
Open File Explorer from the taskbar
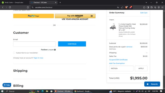click(x=47, y=91)
